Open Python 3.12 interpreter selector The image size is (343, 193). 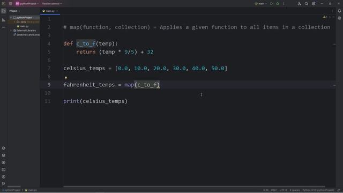click(x=318, y=190)
